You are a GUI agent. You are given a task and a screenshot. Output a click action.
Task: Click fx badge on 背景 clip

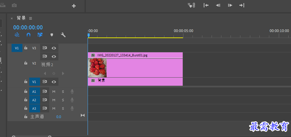pyautogui.click(x=93, y=81)
